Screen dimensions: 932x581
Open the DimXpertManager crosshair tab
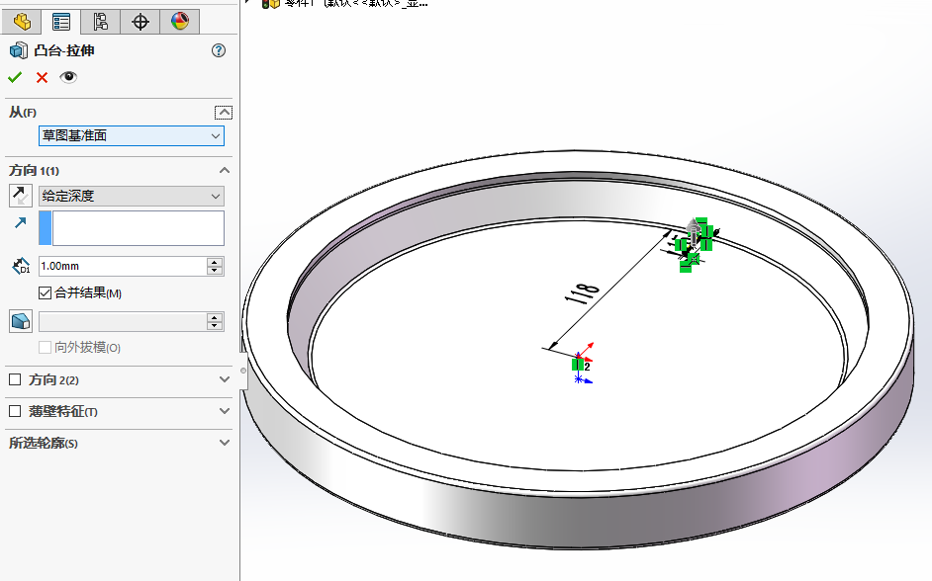(140, 21)
